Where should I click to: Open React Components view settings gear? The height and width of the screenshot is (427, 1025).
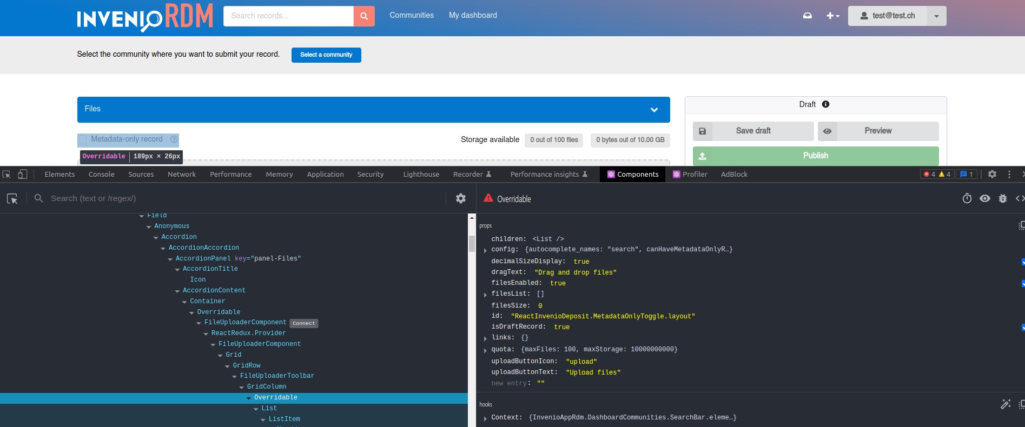(x=461, y=198)
